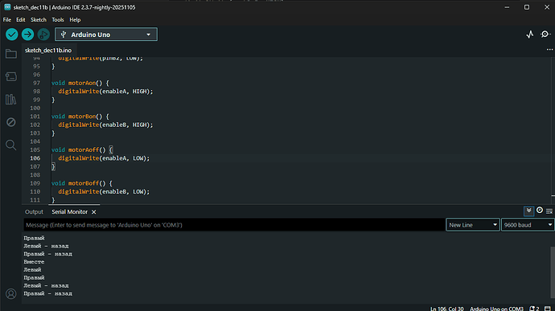
Task: Open the Serial Plotter waveform icon
Action: click(530, 35)
